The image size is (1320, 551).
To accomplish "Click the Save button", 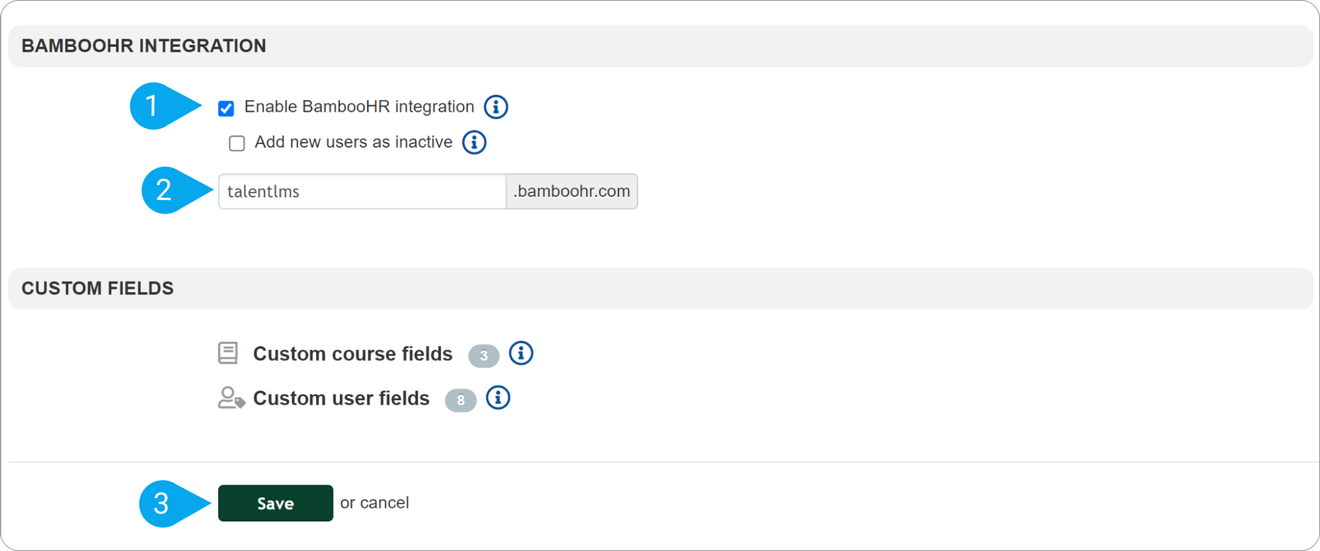I will point(275,503).
